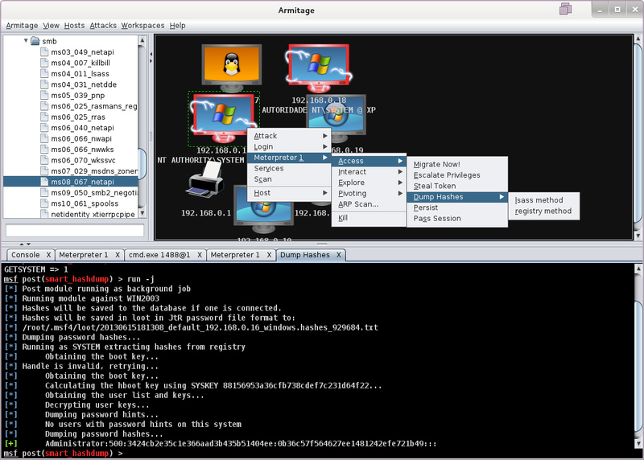
Task: Select ARP Scan... menu entry
Action: click(x=369, y=204)
